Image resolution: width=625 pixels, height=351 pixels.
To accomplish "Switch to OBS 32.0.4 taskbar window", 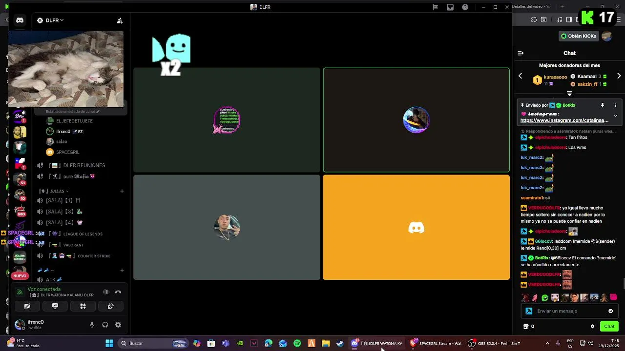I will (494, 343).
